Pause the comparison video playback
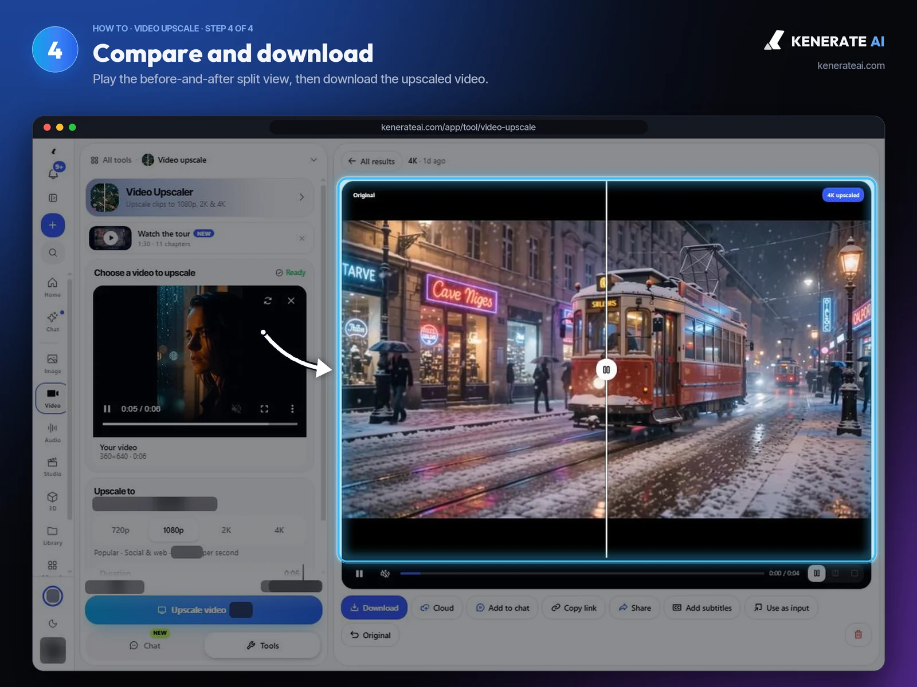The image size is (917, 687). [x=359, y=573]
